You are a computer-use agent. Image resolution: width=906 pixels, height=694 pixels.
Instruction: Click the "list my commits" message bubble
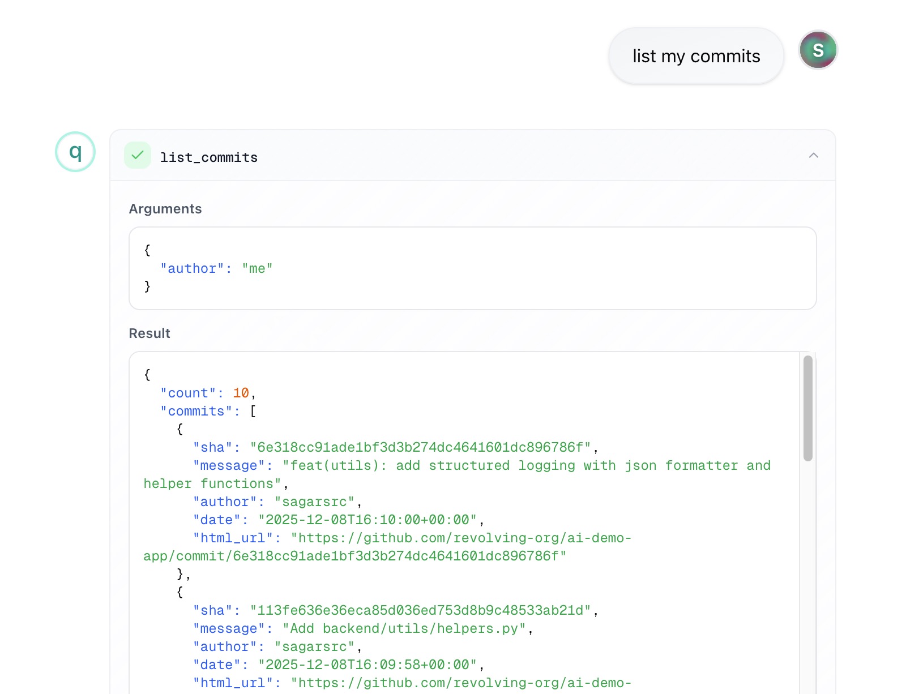pyautogui.click(x=696, y=56)
